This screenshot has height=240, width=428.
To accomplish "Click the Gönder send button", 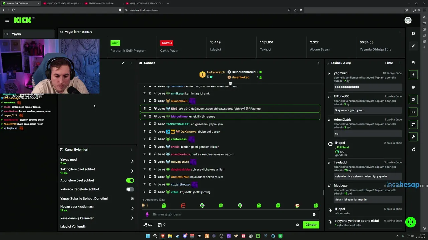I will click(x=311, y=225).
